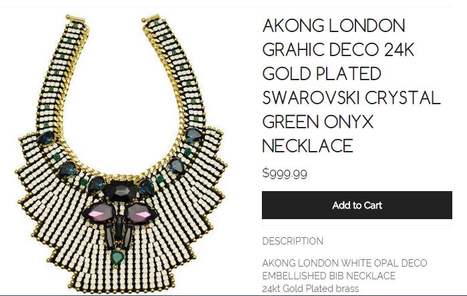
Task: Click the right gold clasp of the necklace
Action: pos(151,19)
